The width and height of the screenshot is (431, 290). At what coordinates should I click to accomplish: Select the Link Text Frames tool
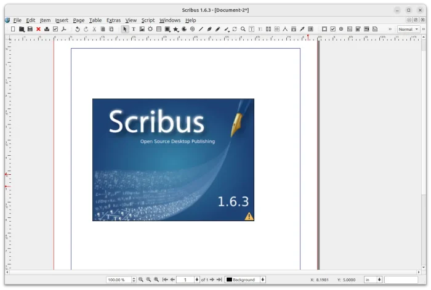click(x=268, y=29)
